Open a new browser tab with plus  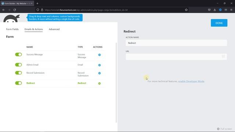(x=37, y=3)
